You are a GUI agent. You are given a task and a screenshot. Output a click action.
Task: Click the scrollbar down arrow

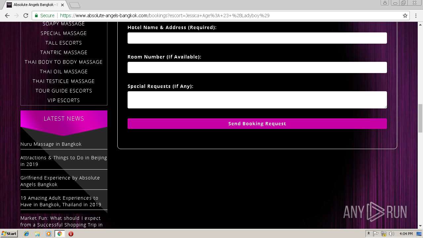[x=420, y=226]
